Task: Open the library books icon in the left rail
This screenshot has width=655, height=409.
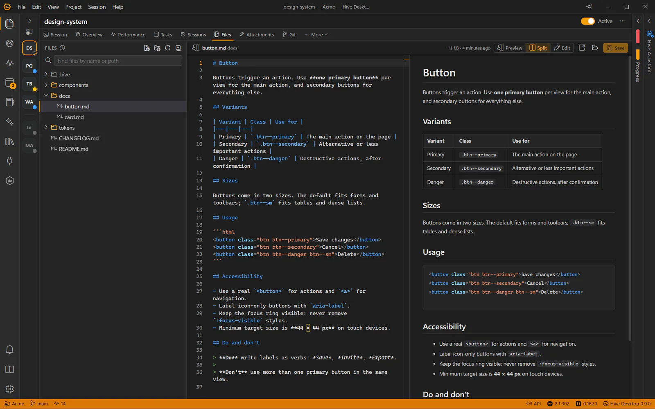Action: pyautogui.click(x=9, y=142)
